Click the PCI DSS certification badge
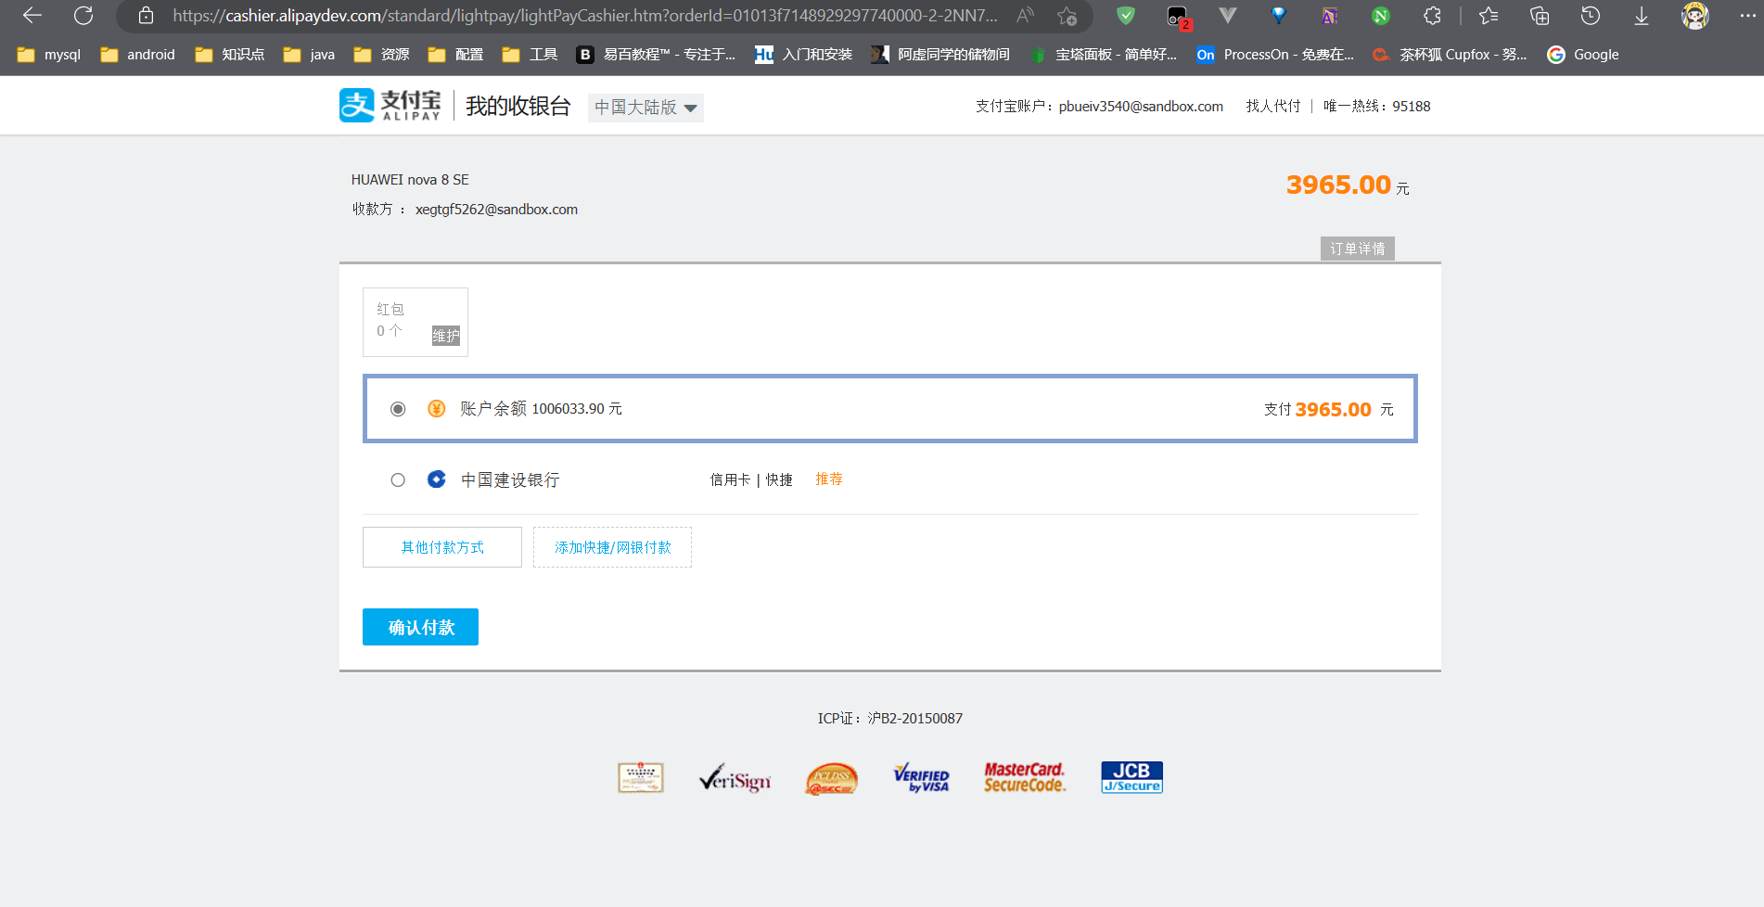 click(832, 779)
